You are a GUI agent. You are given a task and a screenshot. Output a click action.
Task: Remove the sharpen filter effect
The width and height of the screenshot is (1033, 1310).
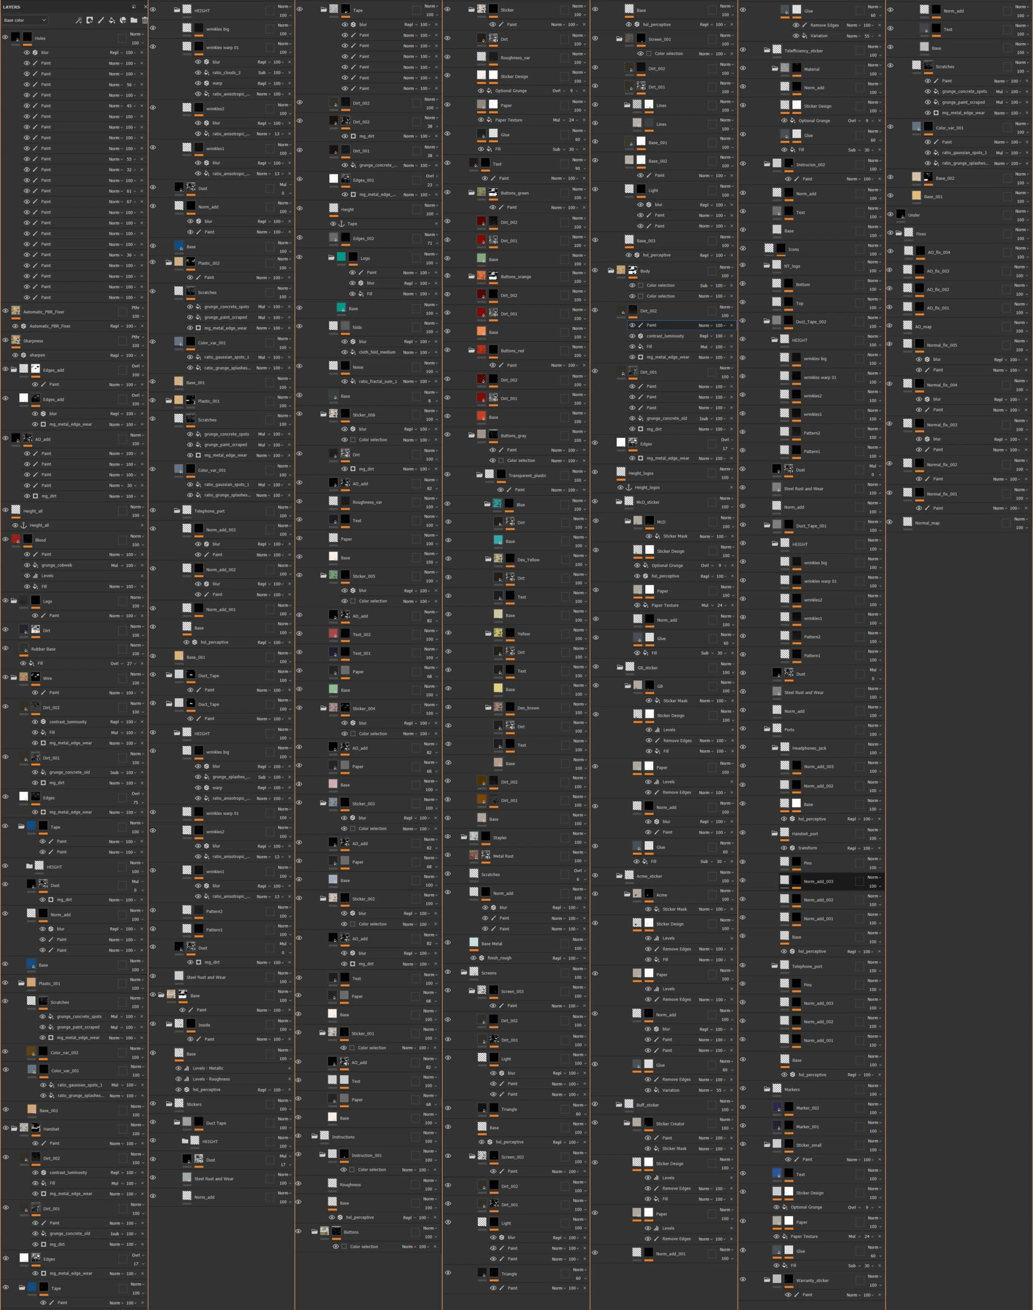tap(141, 355)
